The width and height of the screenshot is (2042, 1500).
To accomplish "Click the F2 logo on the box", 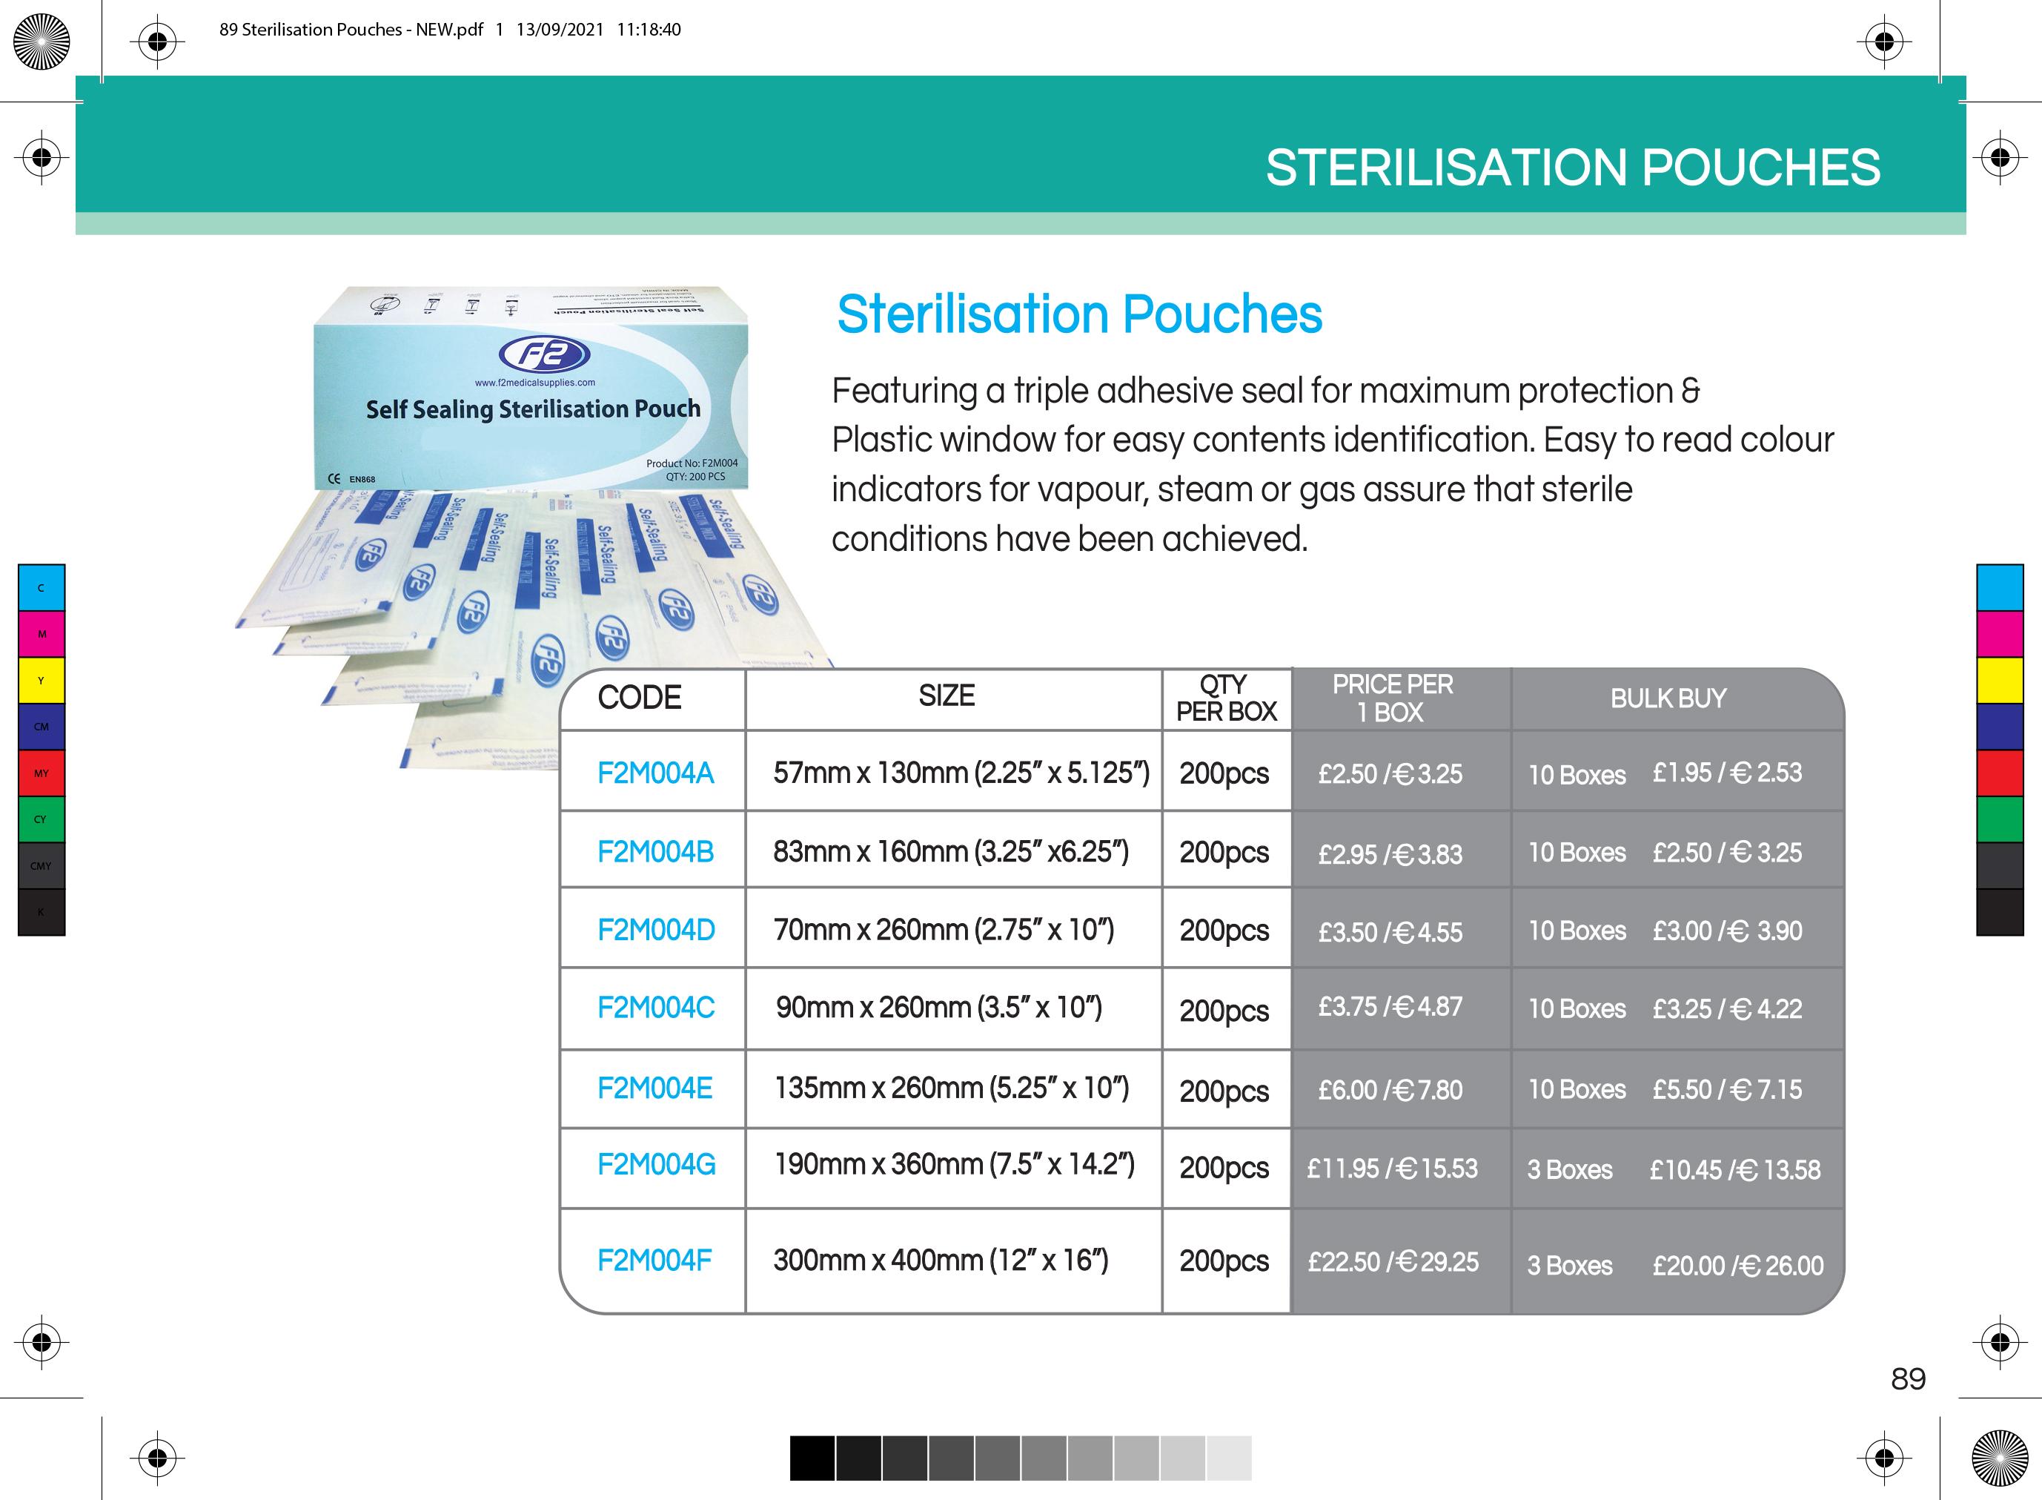I will pos(543,355).
